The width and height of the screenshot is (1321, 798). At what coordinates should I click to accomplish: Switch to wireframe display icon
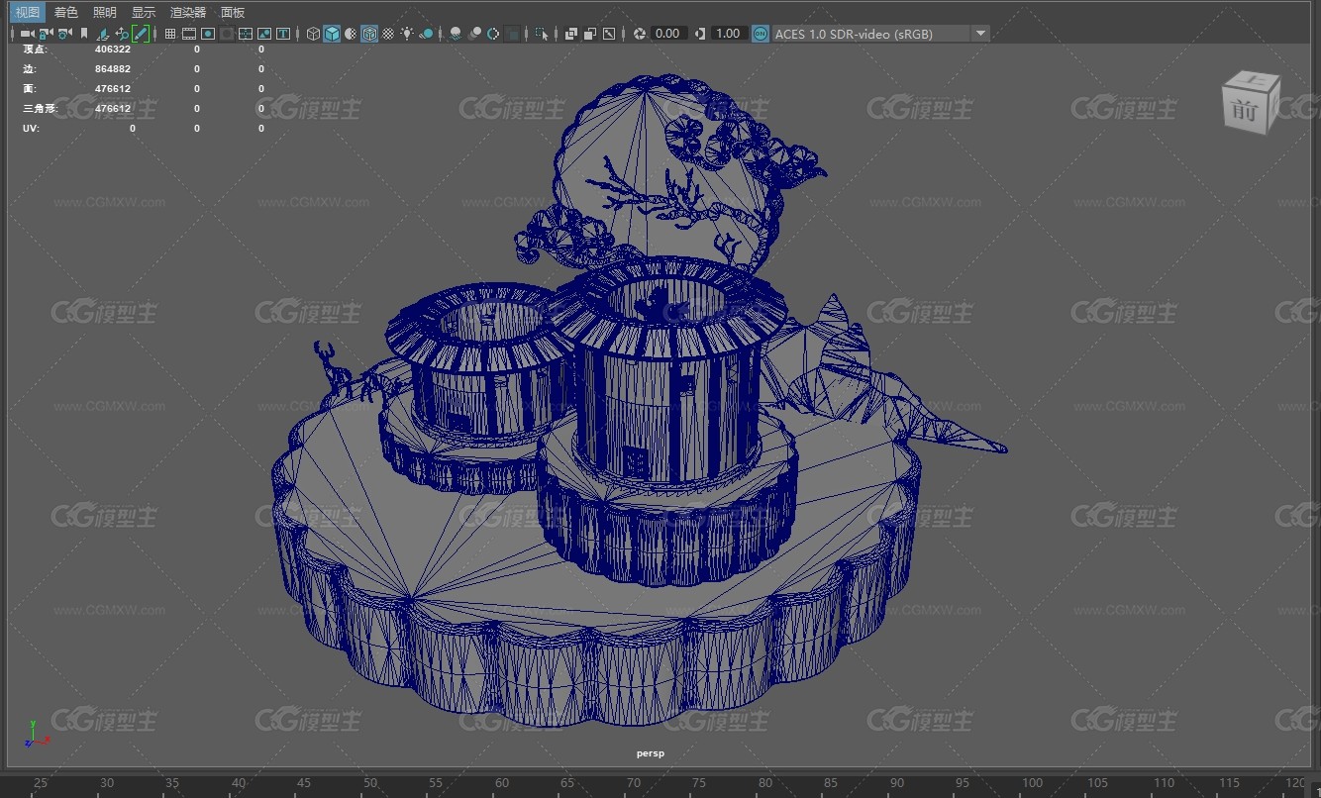click(x=313, y=34)
